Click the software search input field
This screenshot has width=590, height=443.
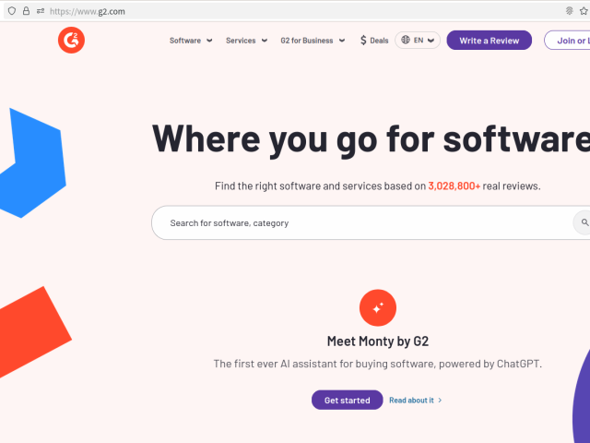coord(360,222)
